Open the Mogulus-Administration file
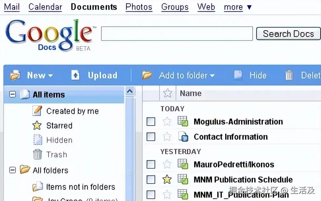Viewport: 321px width, 201px height. pos(238,122)
